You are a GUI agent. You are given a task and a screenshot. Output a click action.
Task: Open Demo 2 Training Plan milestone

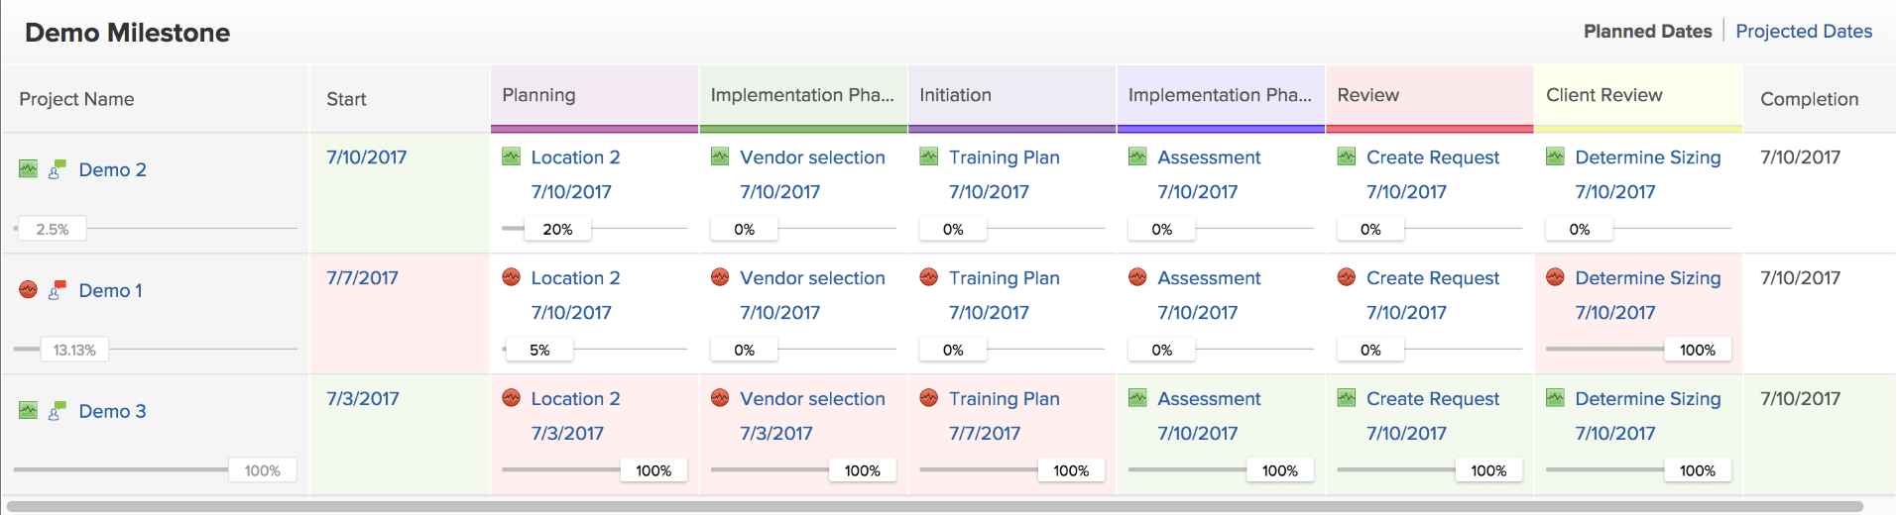1004,157
